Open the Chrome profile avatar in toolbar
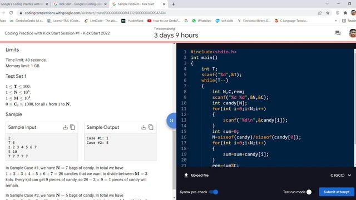The width and height of the screenshot is (356, 200). pyautogui.click(x=353, y=13)
